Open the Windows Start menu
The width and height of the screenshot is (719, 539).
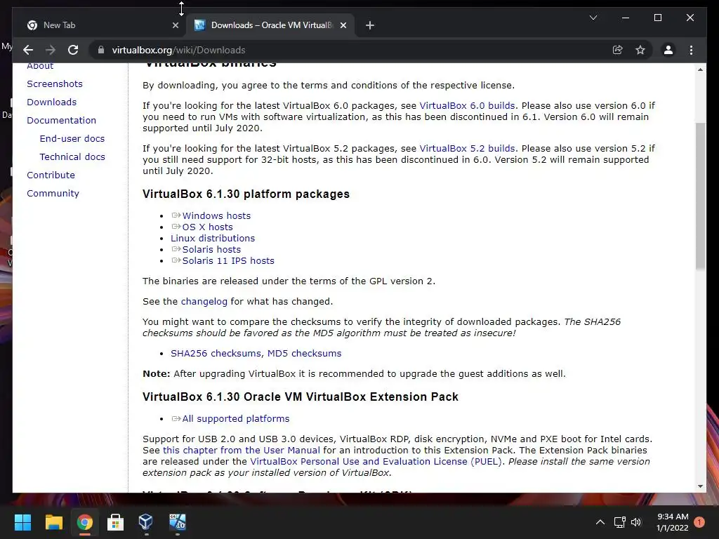pyautogui.click(x=22, y=522)
